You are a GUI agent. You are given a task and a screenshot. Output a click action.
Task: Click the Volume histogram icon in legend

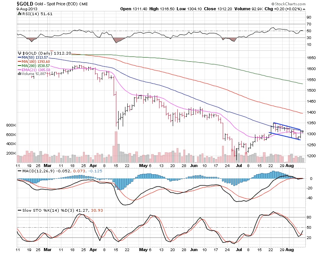pyautogui.click(x=19, y=73)
